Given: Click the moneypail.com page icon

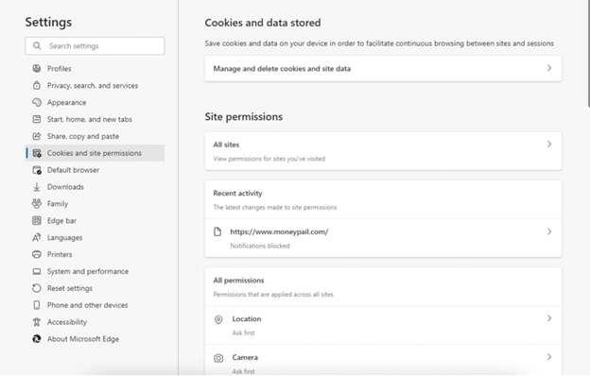Looking at the screenshot, I should point(217,231).
